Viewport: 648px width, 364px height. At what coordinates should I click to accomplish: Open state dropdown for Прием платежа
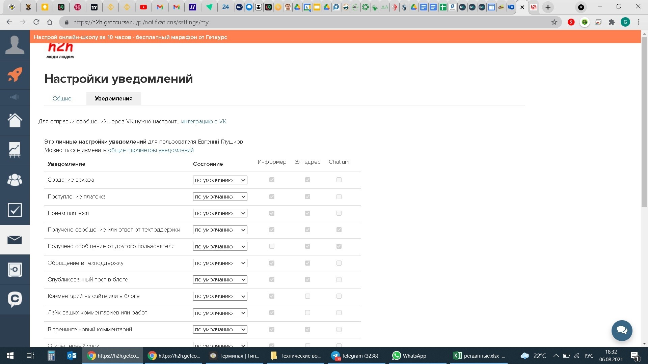[220, 213]
